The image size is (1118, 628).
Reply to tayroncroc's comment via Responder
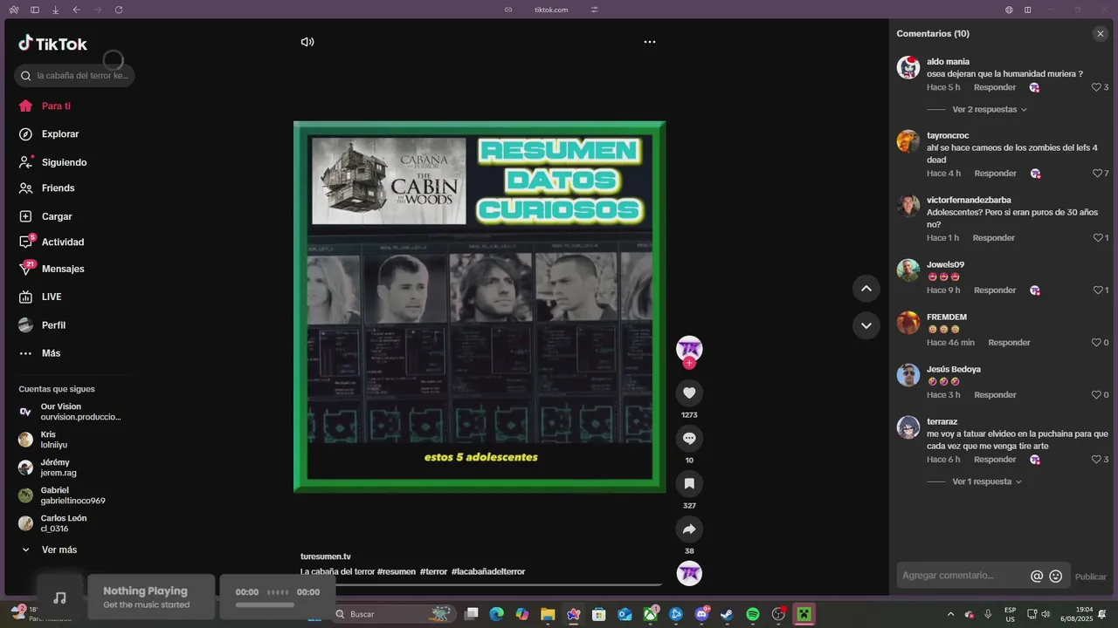[x=996, y=174]
